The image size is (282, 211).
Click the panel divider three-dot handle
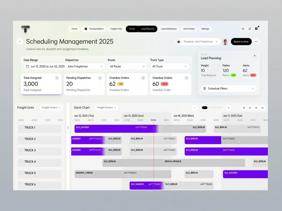click(68, 127)
